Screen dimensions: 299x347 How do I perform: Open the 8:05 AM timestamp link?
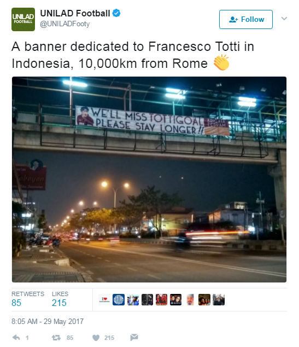[48, 321]
